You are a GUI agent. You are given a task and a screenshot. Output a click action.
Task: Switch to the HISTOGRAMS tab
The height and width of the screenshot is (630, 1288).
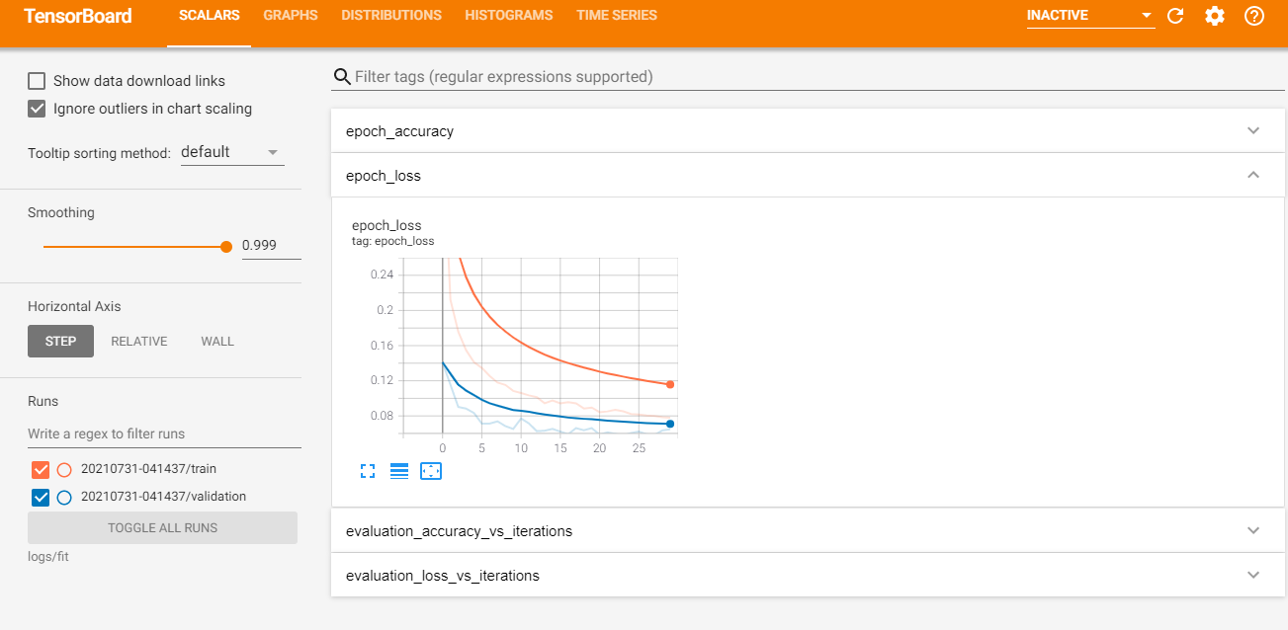point(509,16)
